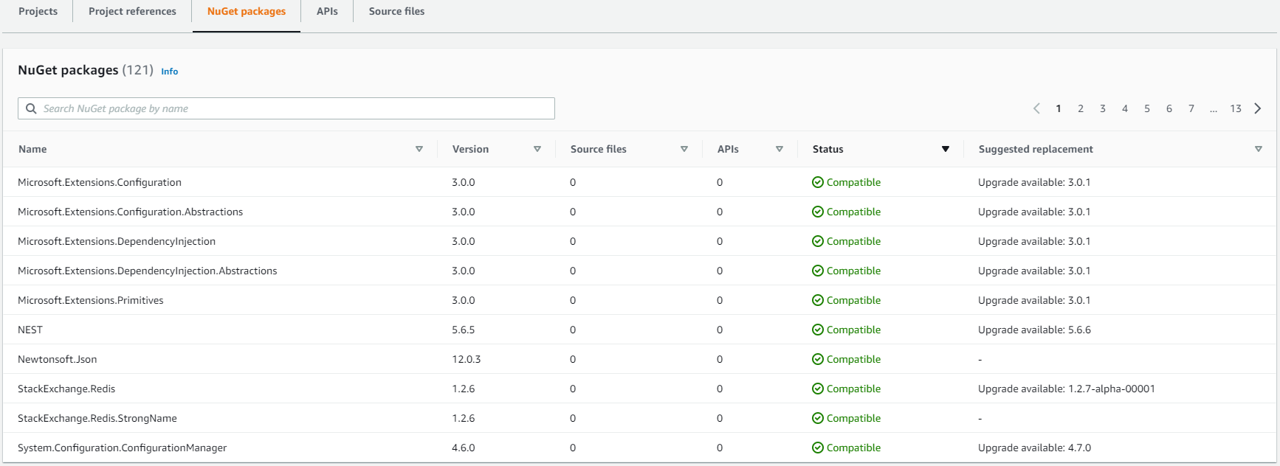The height and width of the screenshot is (466, 1280).
Task: Switch to the Projects tab
Action: click(x=38, y=11)
